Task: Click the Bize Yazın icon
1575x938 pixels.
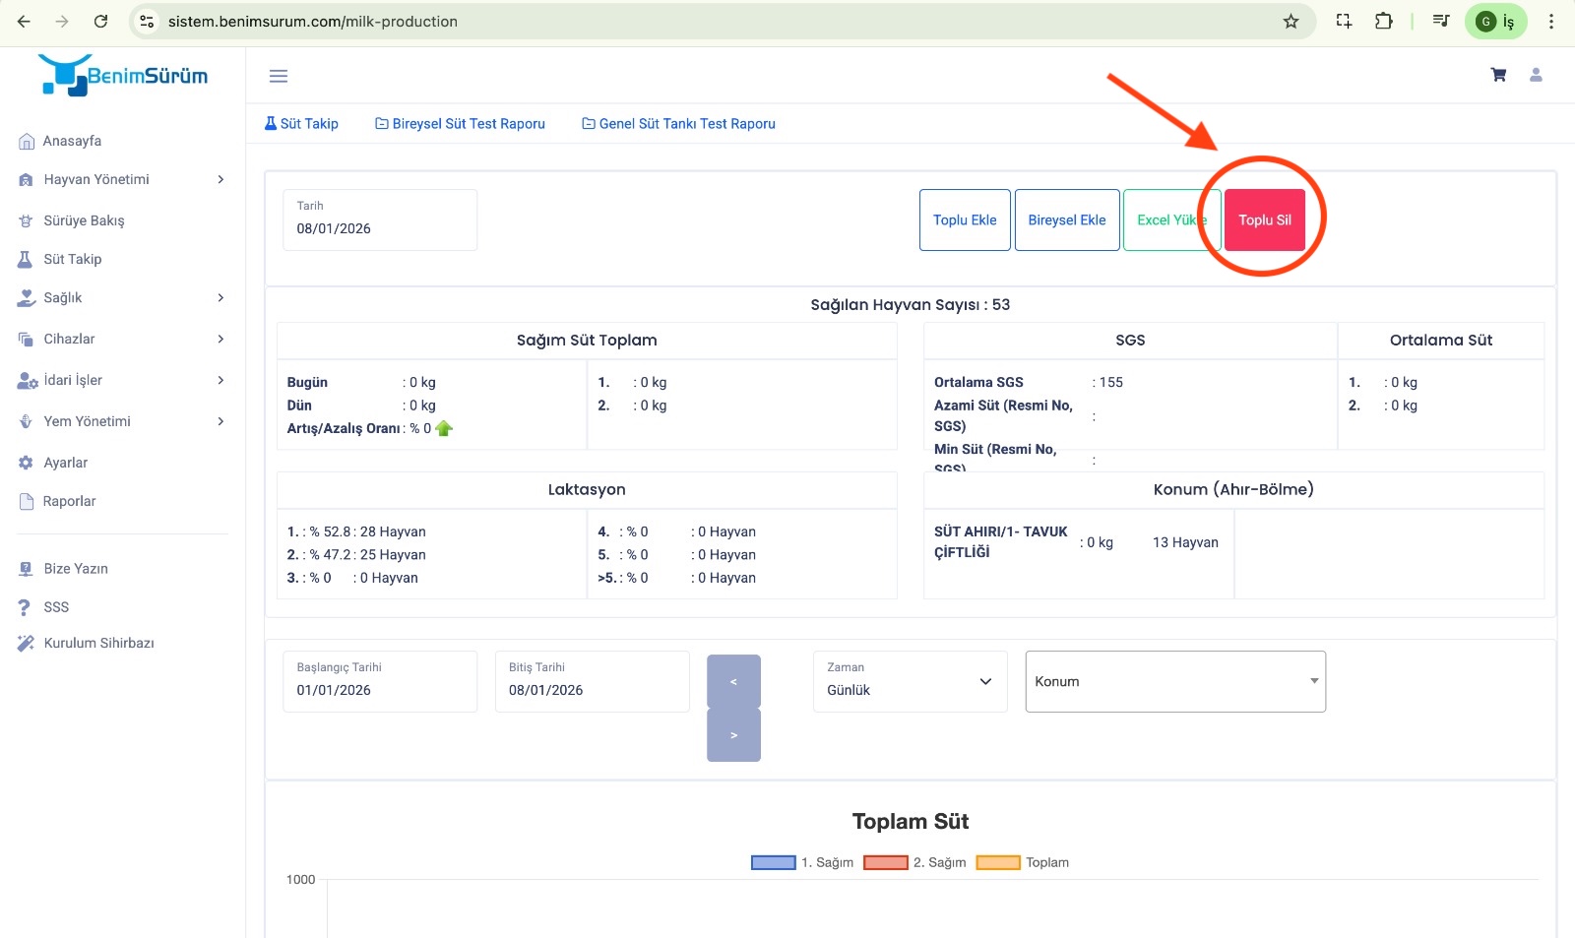Action: click(x=27, y=569)
